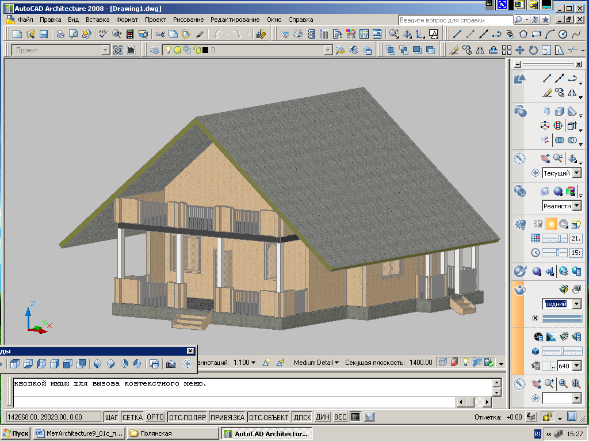Screen dimensions: 589x442
Task: Select the Save icon on the Standard toolbar
Action: [43, 33]
